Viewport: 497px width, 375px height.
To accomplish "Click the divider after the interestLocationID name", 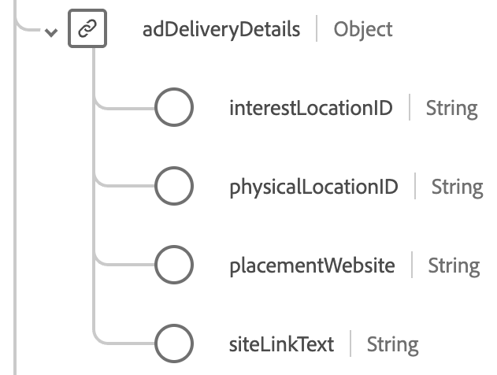I will (x=410, y=108).
